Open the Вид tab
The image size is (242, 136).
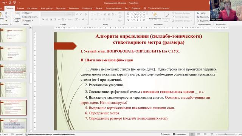(127, 8)
